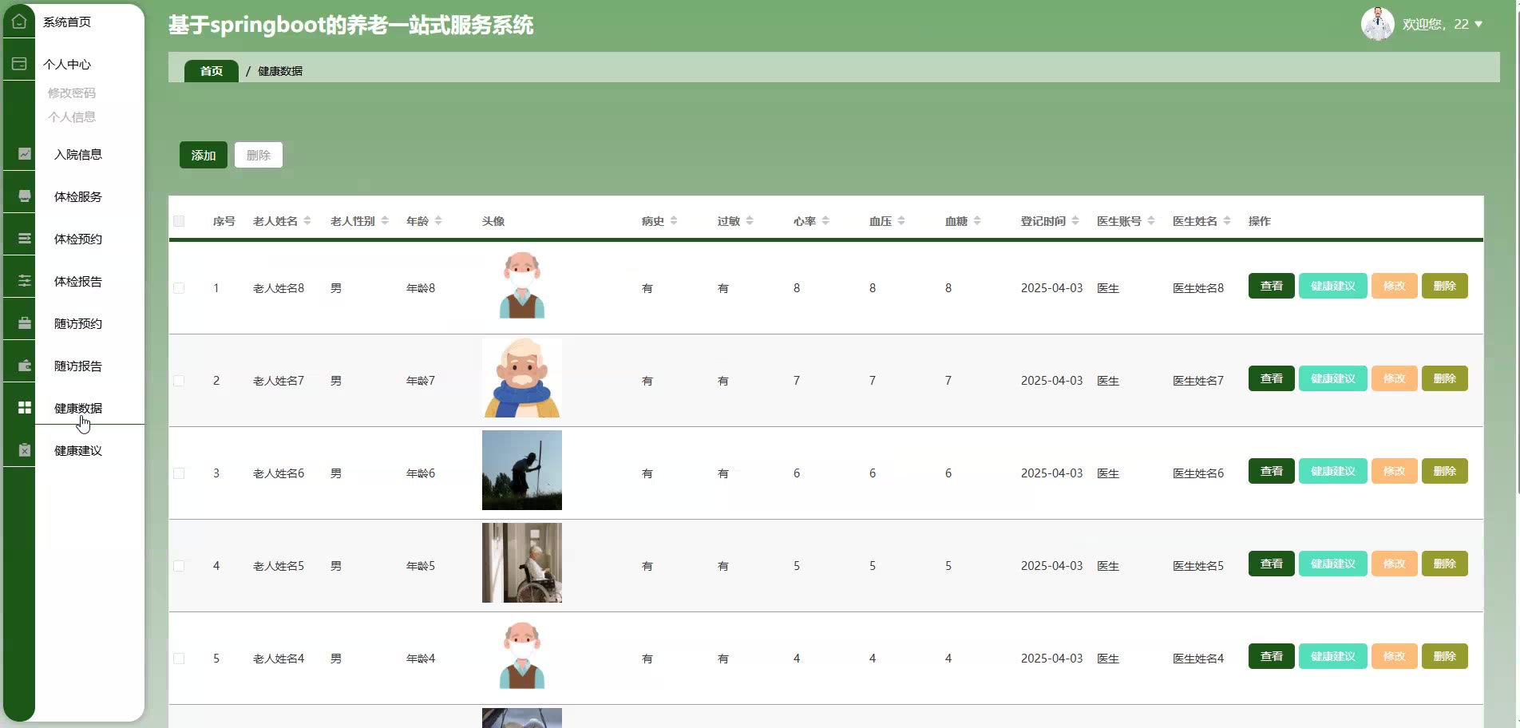Go to 健康建议 in the sidebar
Screen dimensions: 1520x728
[78, 450]
